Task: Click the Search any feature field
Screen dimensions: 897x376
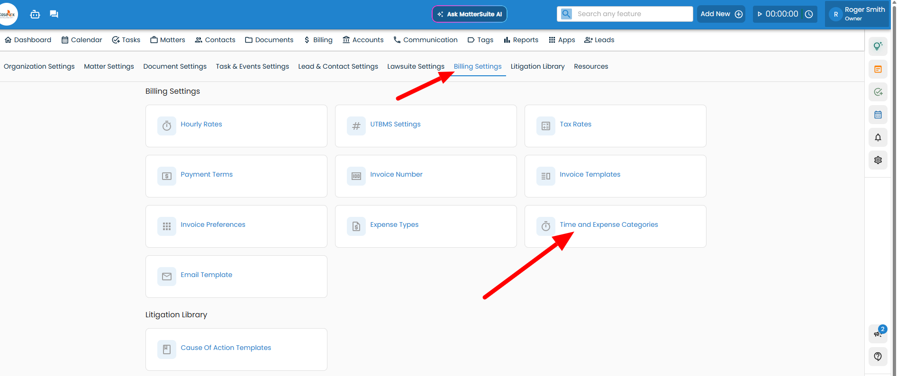Action: [632, 14]
